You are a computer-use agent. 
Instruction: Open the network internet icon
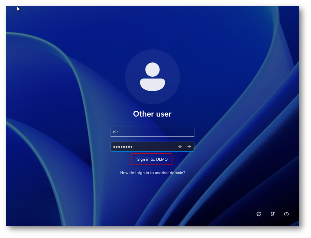[259, 214]
